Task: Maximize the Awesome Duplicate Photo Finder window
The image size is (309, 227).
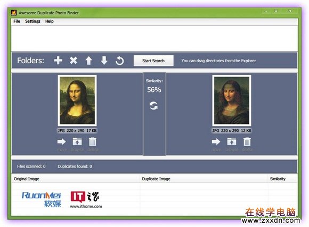Action: pyautogui.click(x=276, y=11)
